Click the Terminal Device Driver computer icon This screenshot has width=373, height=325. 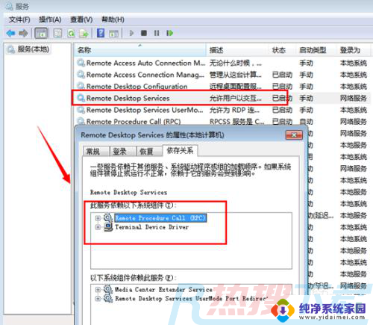point(108,227)
